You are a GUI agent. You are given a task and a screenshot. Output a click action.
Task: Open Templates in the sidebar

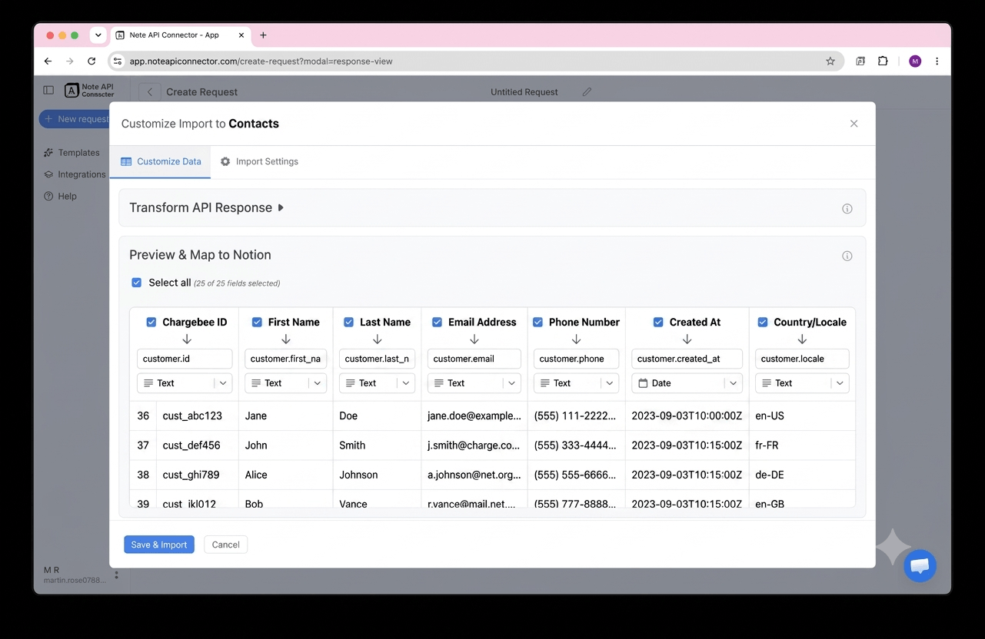[x=72, y=153]
